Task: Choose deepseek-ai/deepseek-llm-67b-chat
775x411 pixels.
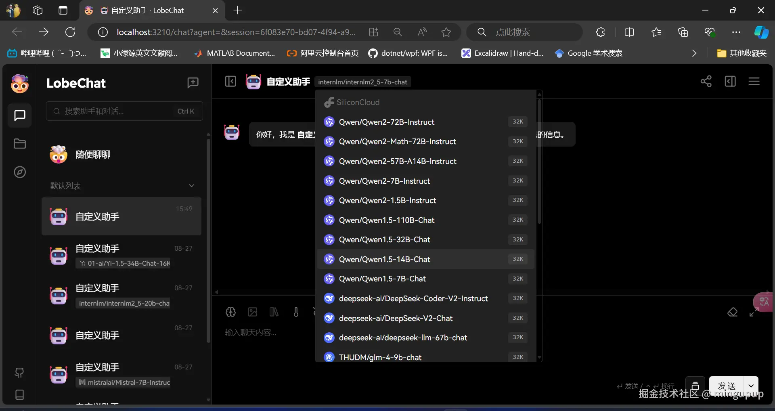Action: (x=426, y=338)
